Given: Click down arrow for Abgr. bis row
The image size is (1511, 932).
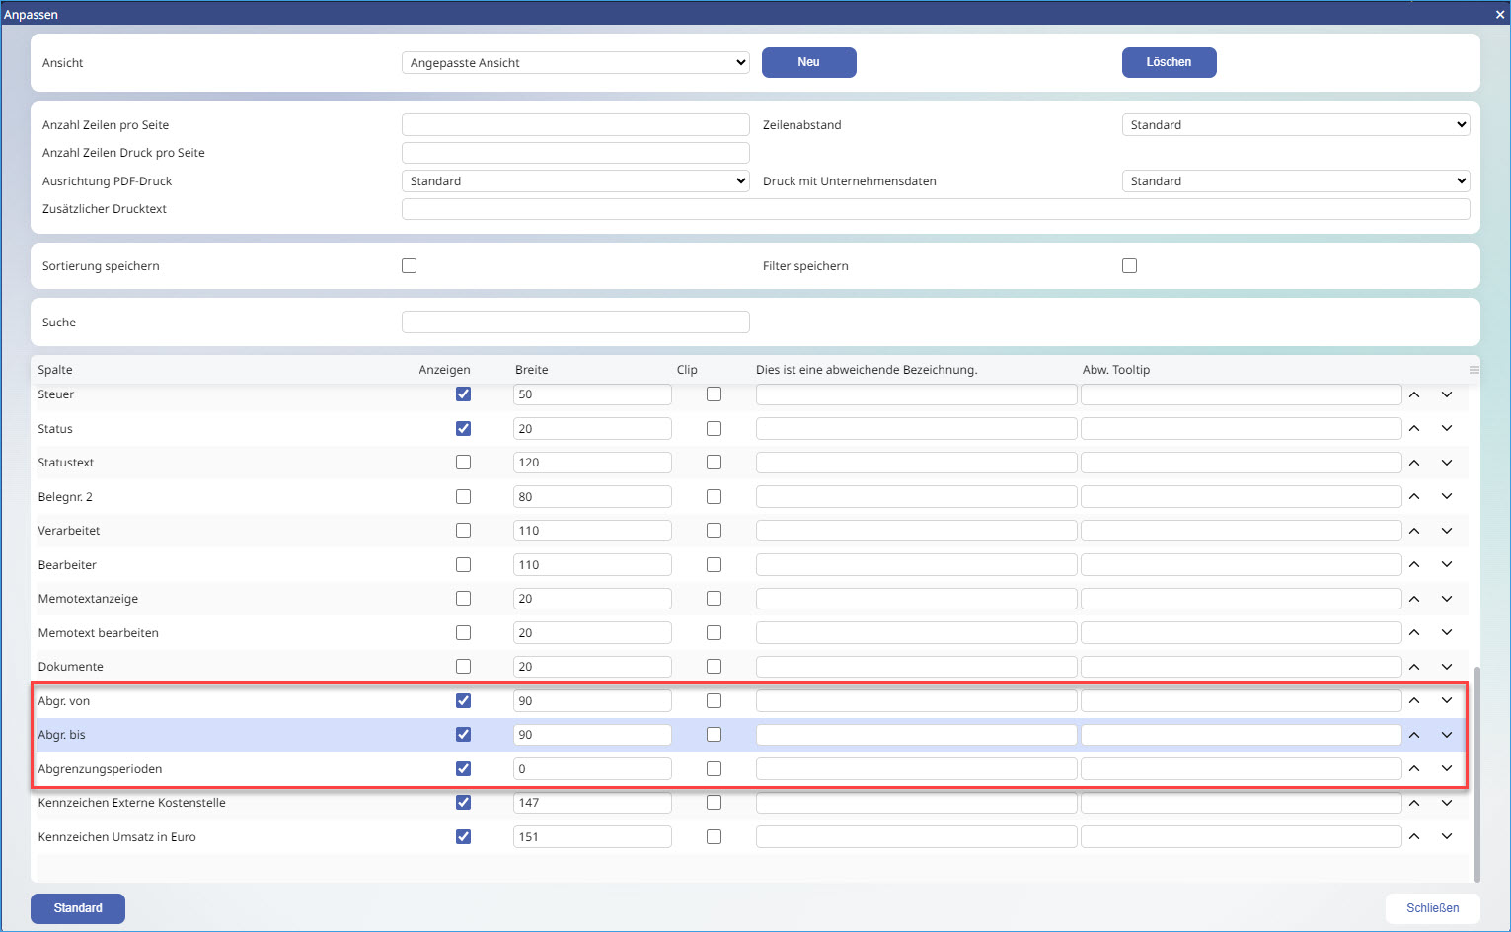Looking at the screenshot, I should [1447, 735].
